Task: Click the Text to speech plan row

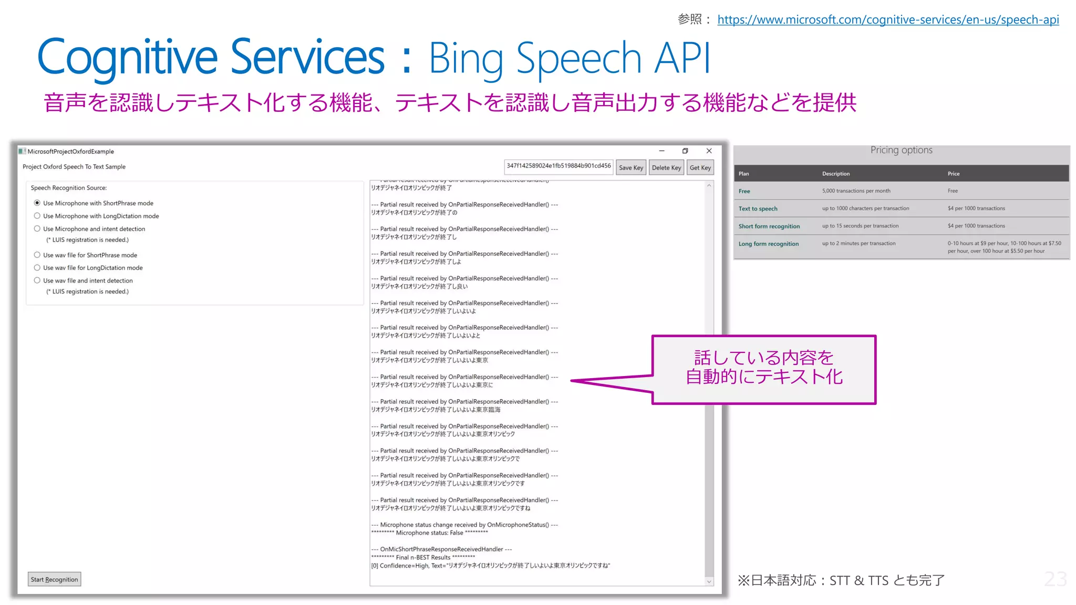Action: (901, 208)
